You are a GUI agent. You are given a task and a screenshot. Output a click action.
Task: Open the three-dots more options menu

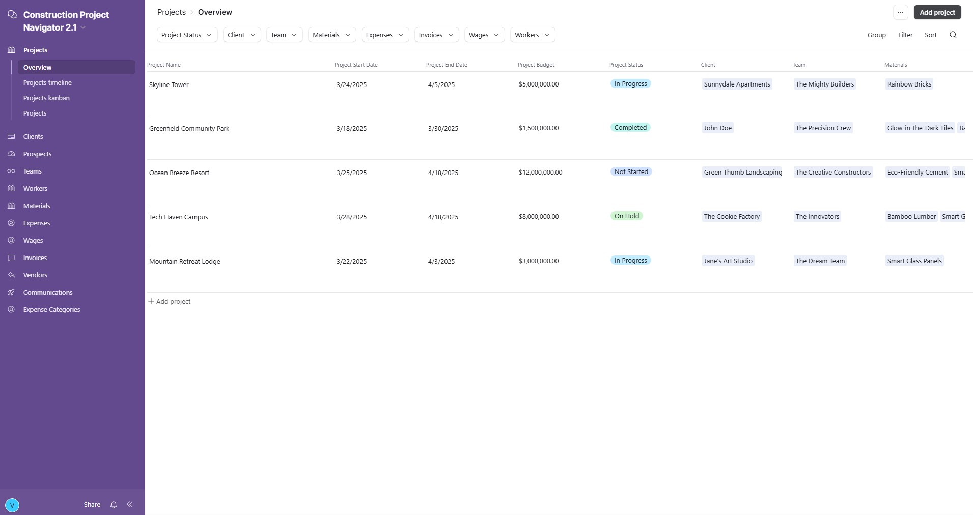(900, 12)
